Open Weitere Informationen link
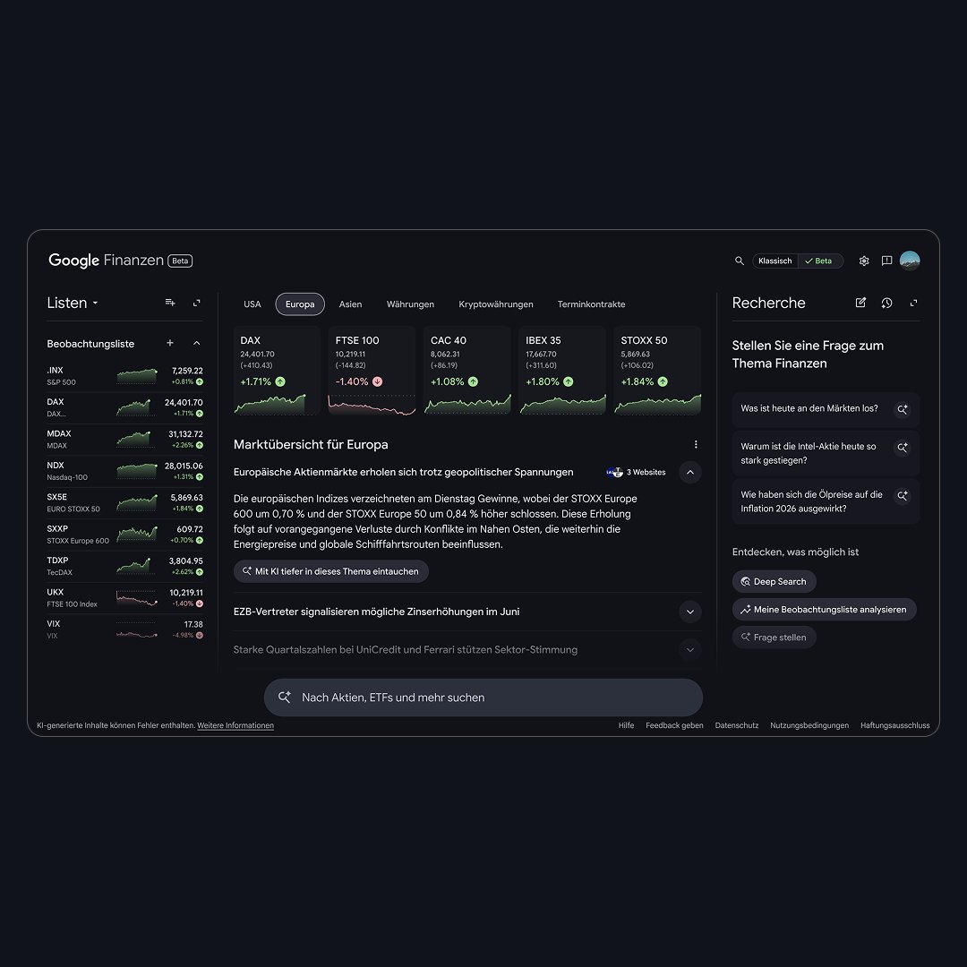The height and width of the screenshot is (967, 967). (235, 725)
